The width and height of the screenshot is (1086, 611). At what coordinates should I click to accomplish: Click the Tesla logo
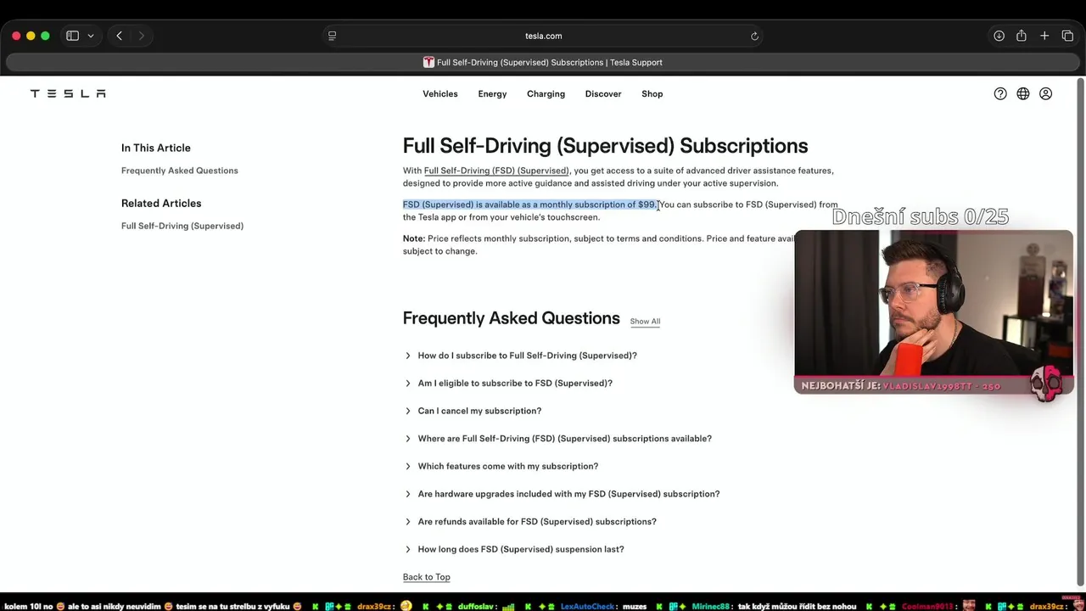point(68,93)
